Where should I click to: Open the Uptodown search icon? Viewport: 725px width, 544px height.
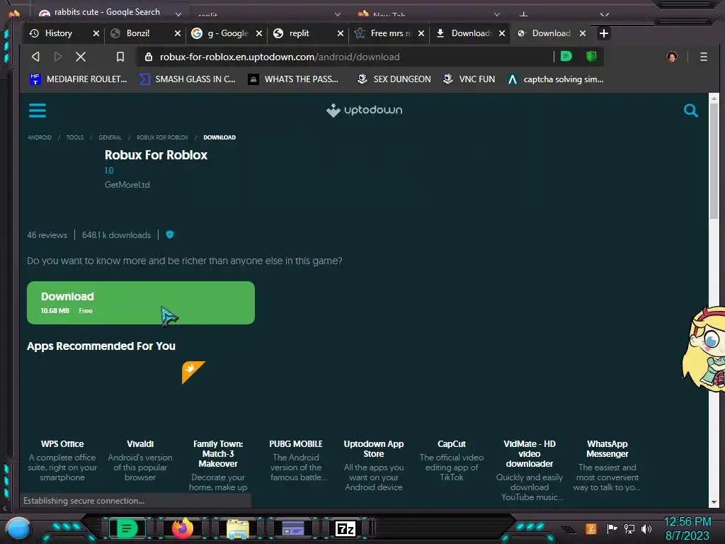point(691,110)
